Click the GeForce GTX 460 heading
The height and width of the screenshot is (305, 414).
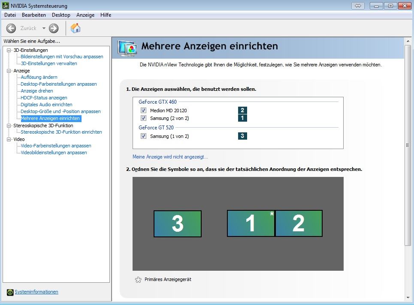point(157,102)
